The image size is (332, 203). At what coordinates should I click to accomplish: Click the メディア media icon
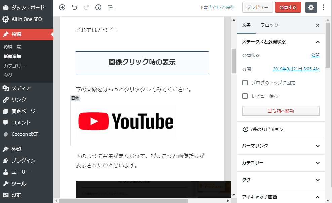(x=6, y=88)
